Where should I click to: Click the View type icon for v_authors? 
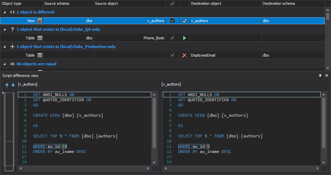point(40,21)
